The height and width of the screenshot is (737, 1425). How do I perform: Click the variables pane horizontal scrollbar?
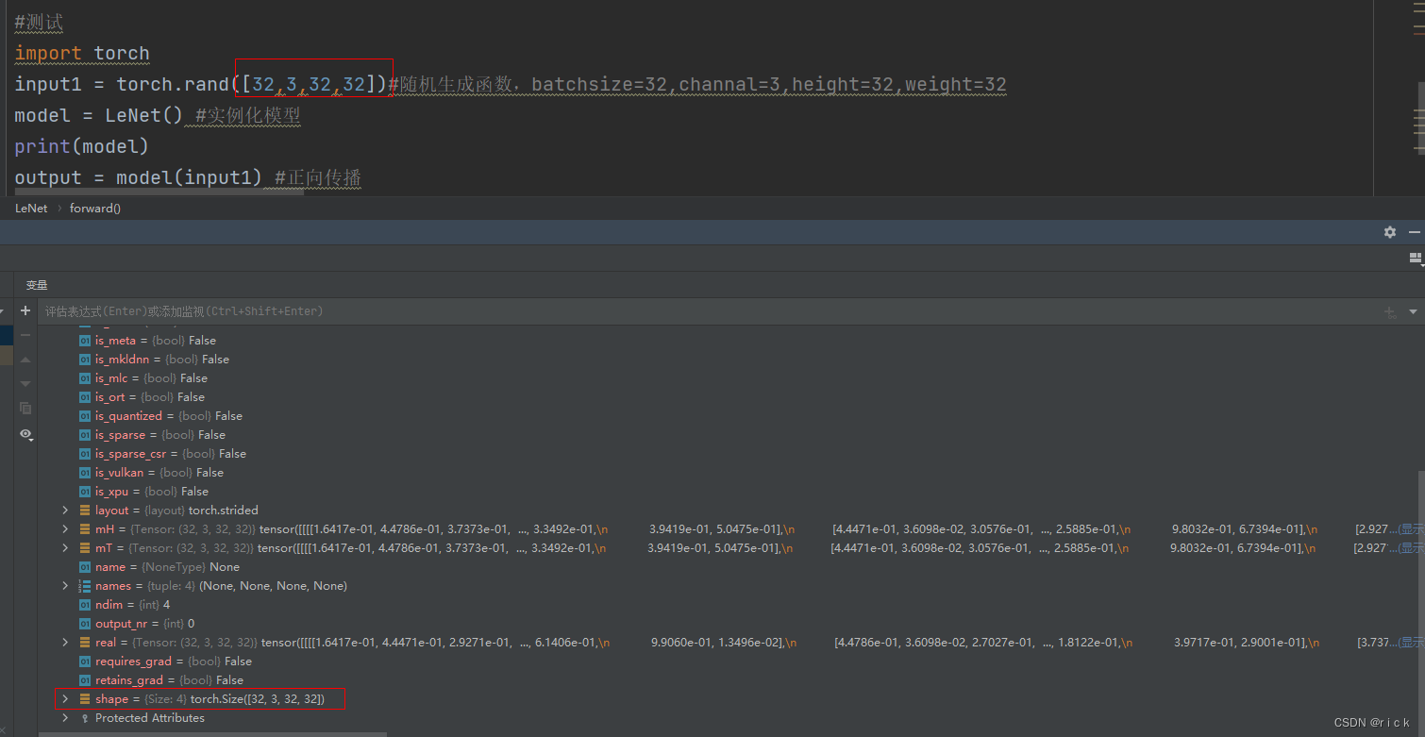tap(212, 733)
